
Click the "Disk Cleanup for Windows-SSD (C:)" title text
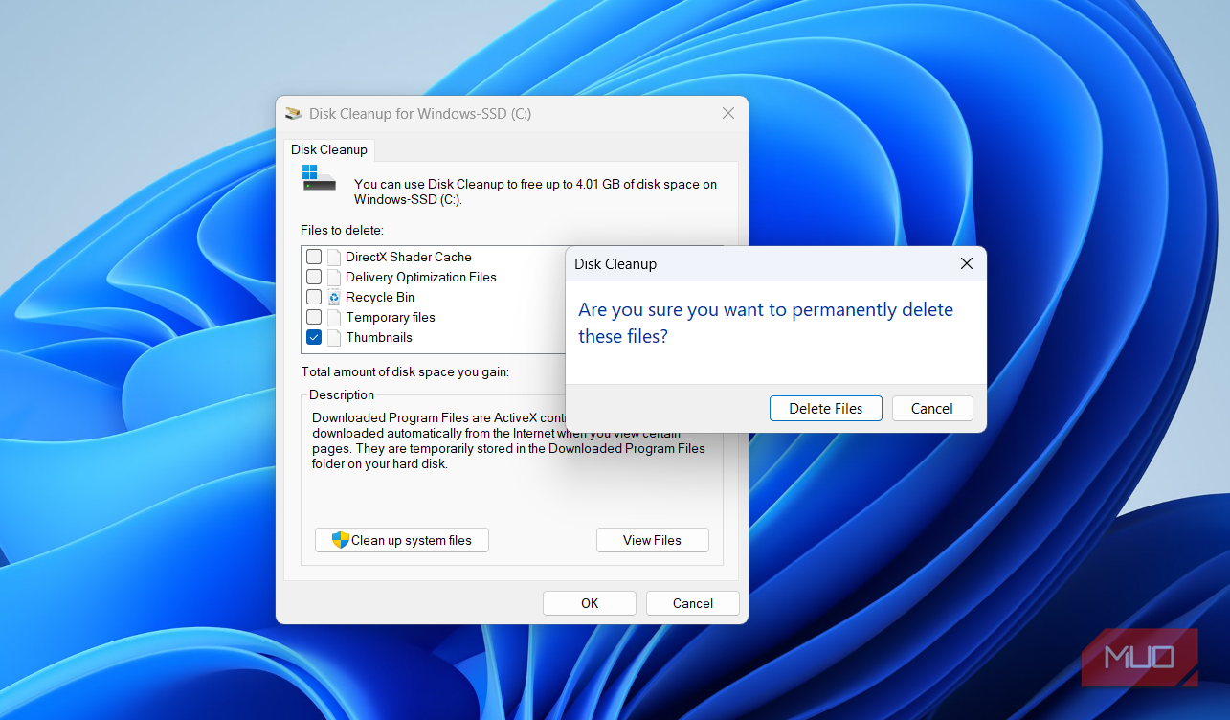[x=420, y=113]
